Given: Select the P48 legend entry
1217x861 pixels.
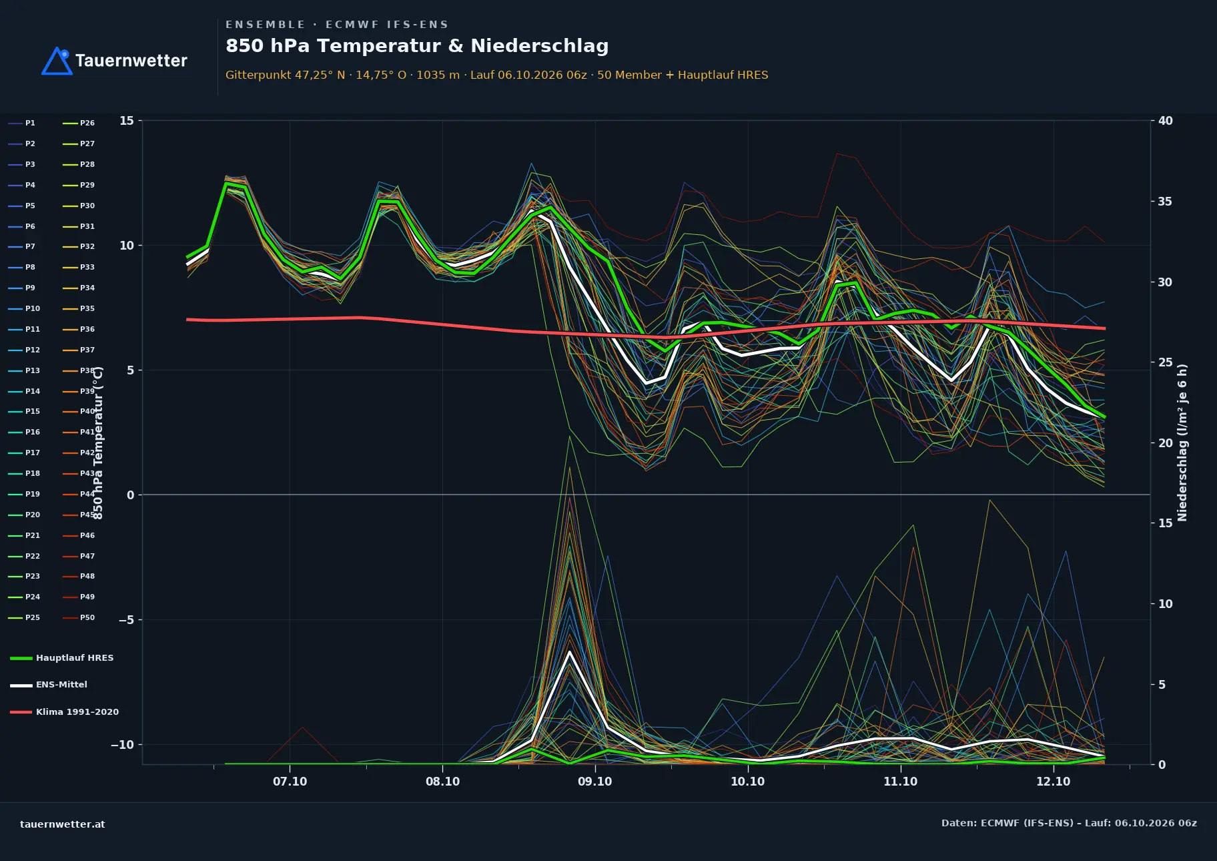Looking at the screenshot, I should 79,576.
